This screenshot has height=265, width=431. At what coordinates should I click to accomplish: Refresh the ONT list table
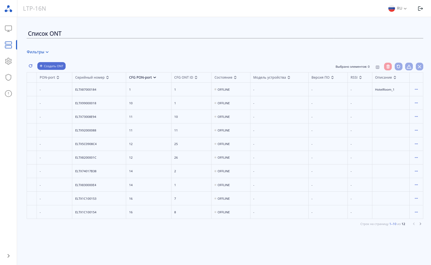[31, 66]
